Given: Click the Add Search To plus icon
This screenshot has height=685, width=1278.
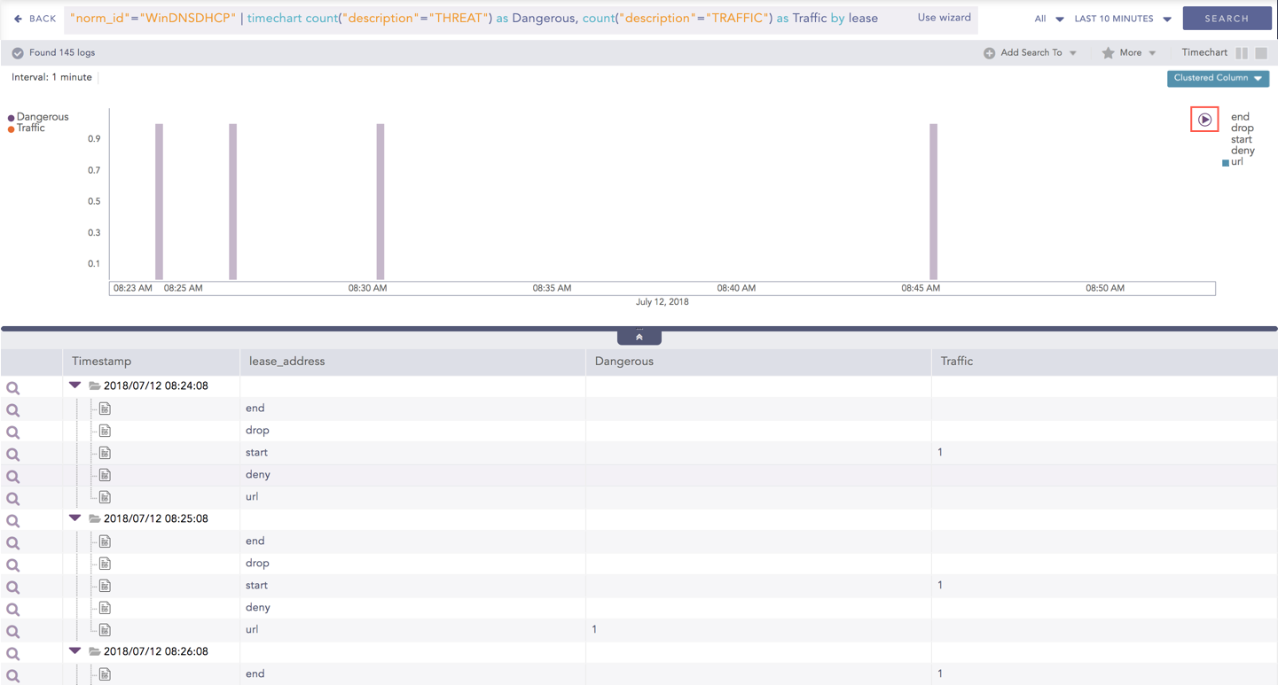Looking at the screenshot, I should (987, 52).
